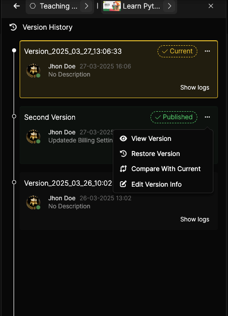Click the edit pencil icon in menu
The height and width of the screenshot is (316, 228).
123,184
